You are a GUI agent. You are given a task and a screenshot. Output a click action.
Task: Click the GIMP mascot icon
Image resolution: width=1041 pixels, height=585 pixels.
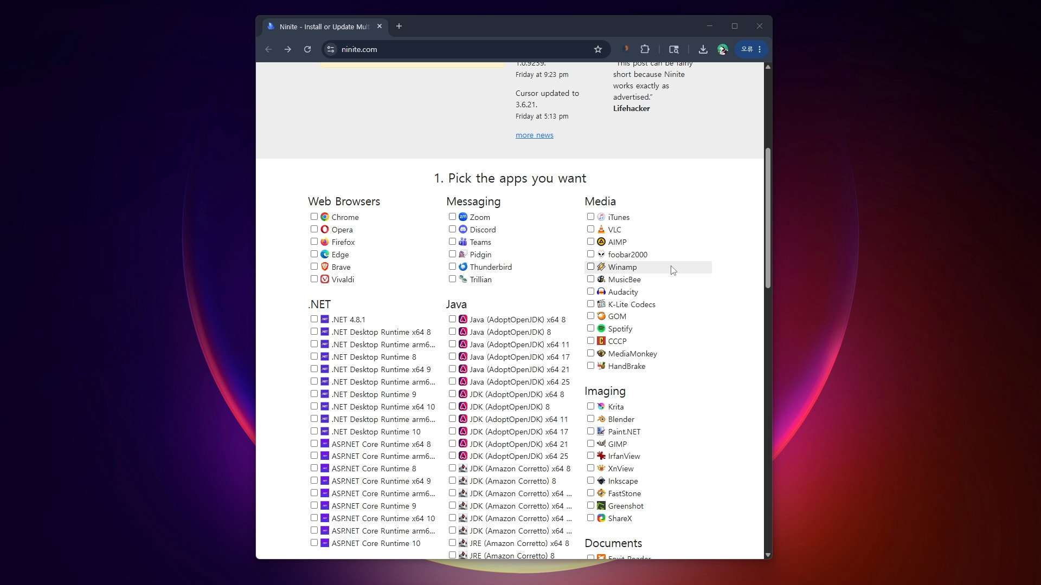[x=601, y=444]
